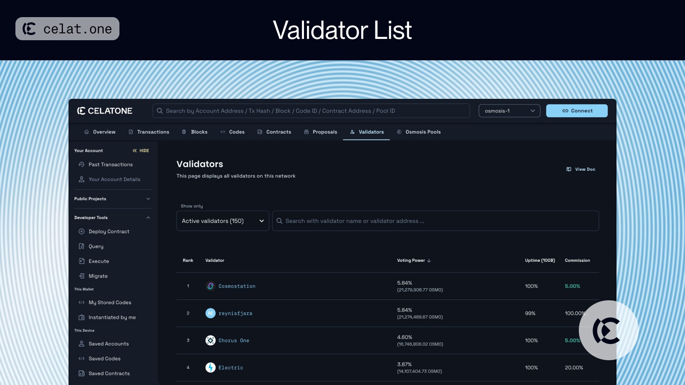This screenshot has height=385, width=685.
Task: Click the Chorus One validator logo
Action: (210, 341)
